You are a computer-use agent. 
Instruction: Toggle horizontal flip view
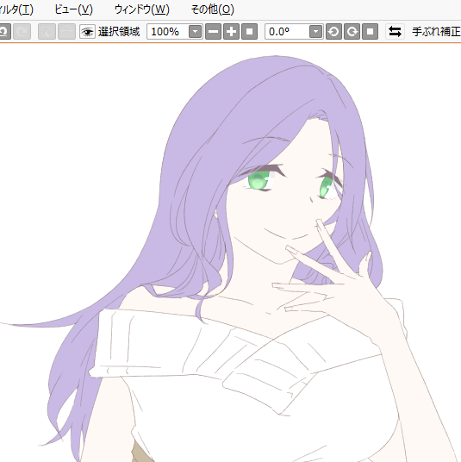point(395,32)
